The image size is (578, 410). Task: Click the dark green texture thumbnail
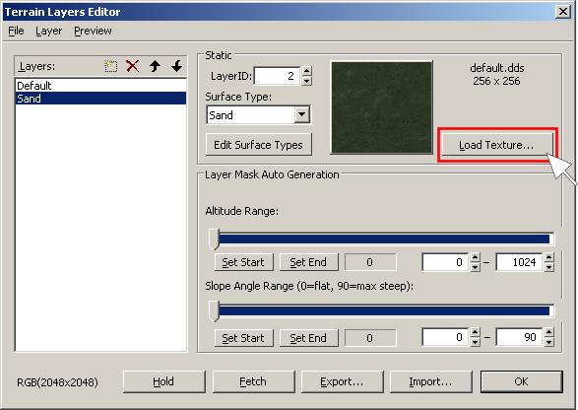pyautogui.click(x=381, y=107)
